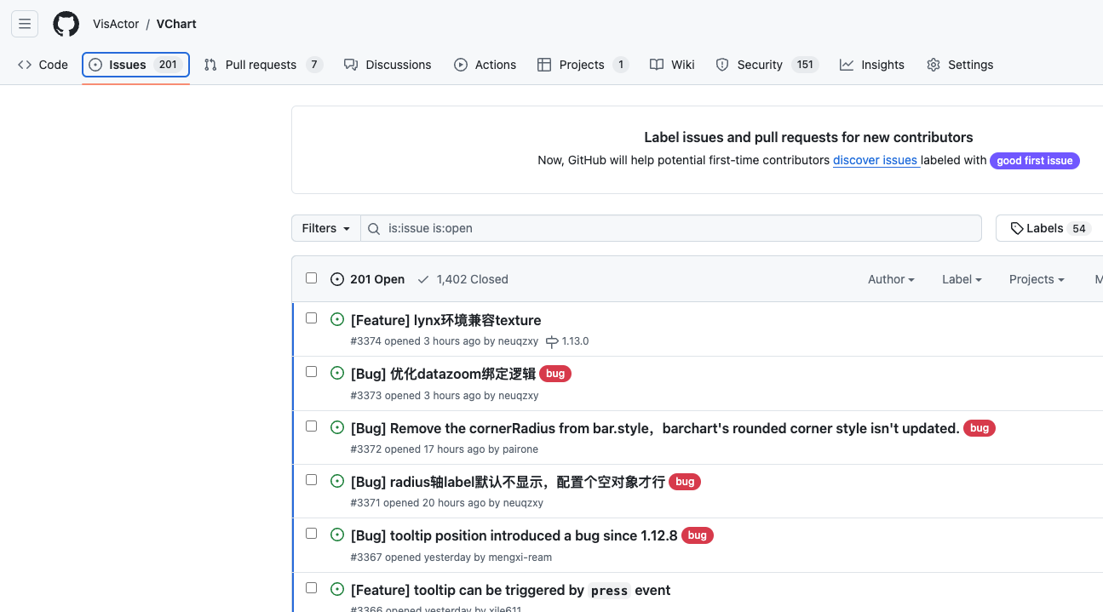Select the Issues tab
This screenshot has width=1103, height=612.
coord(135,65)
